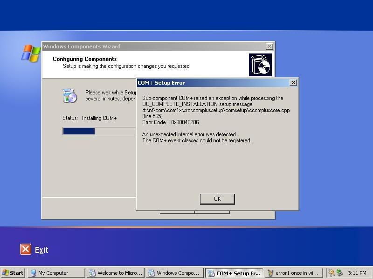Click the setup CD icon beside Please wait

69,96
